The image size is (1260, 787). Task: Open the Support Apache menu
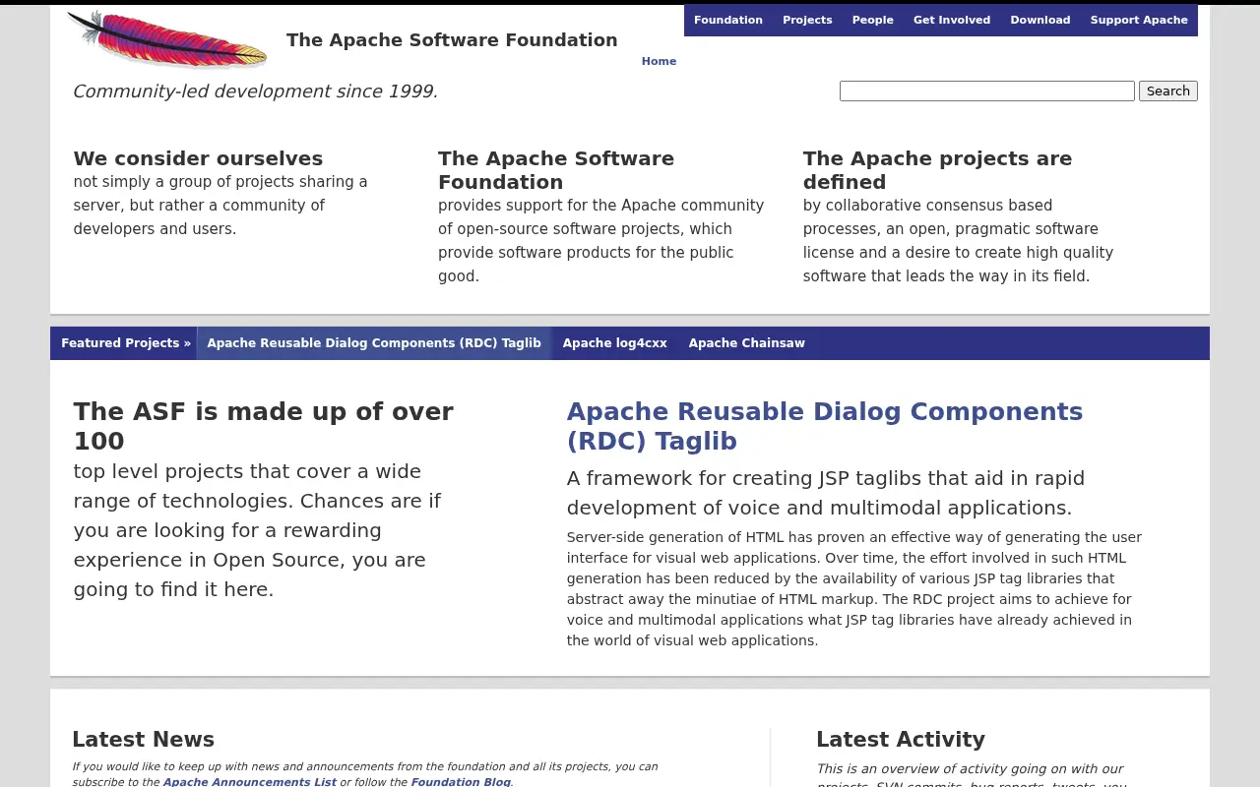(1139, 20)
